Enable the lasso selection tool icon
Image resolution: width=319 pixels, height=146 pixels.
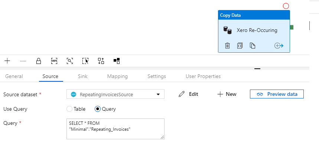(85, 61)
